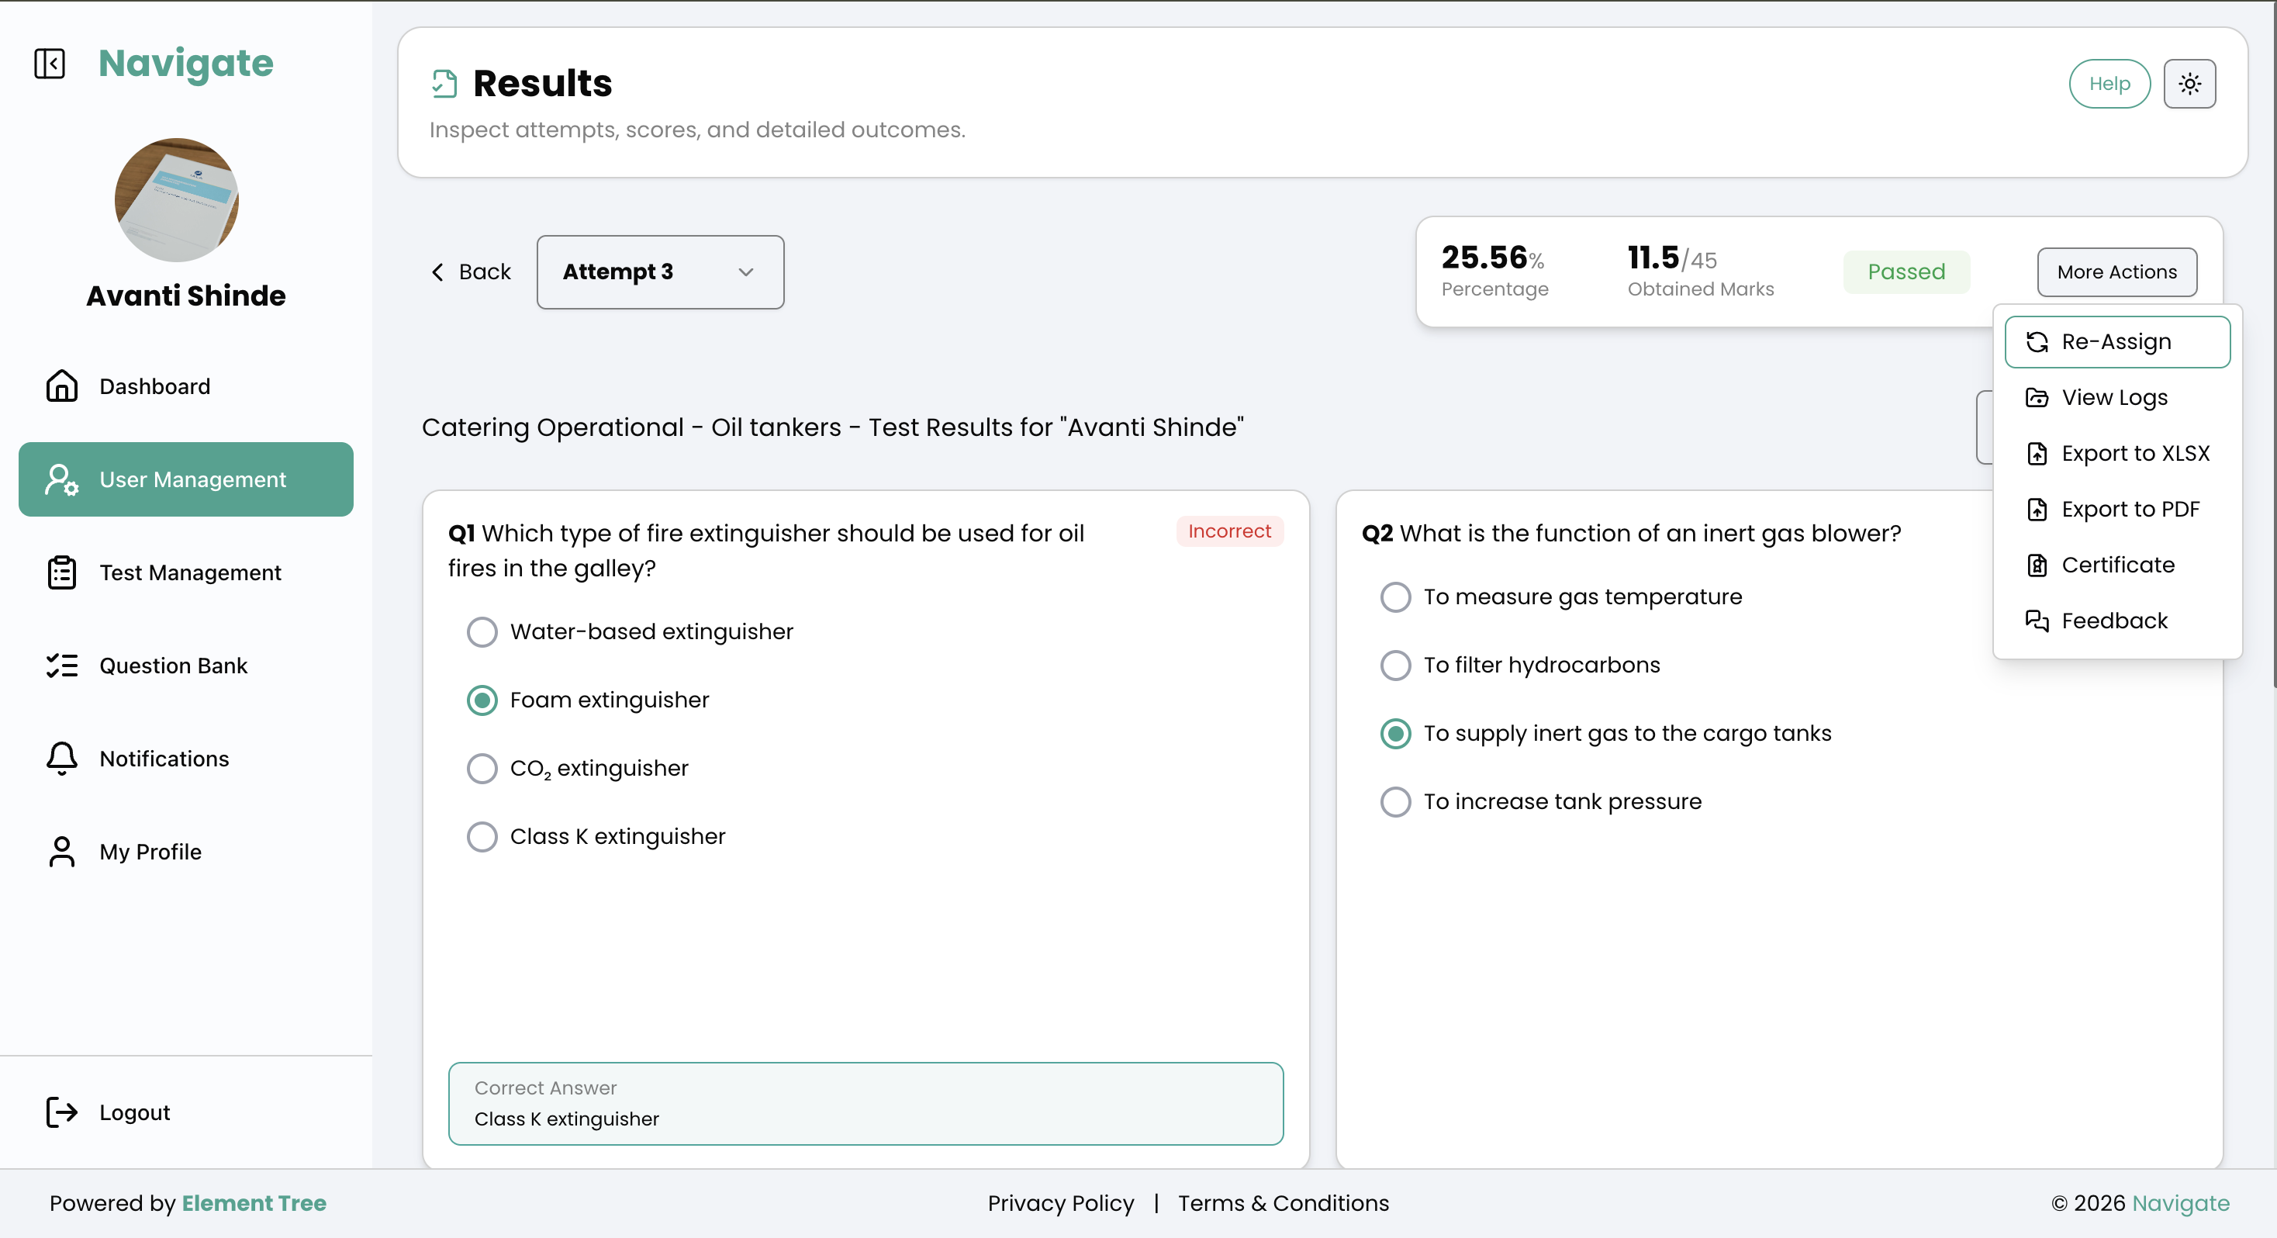Click the Dashboard home icon
Screen dimensions: 2277x1238
[62, 386]
